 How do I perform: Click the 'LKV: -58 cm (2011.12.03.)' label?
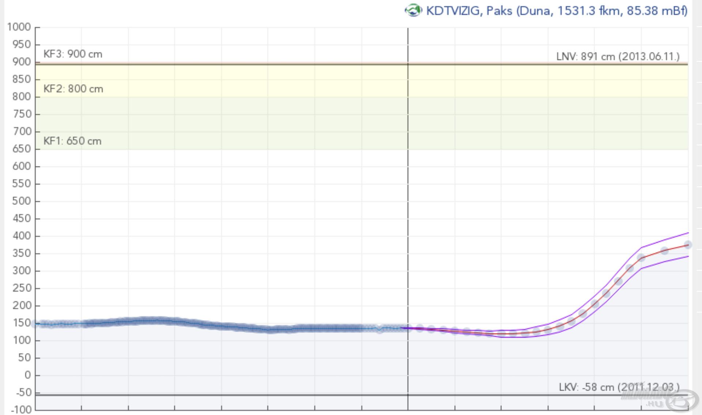pos(619,387)
